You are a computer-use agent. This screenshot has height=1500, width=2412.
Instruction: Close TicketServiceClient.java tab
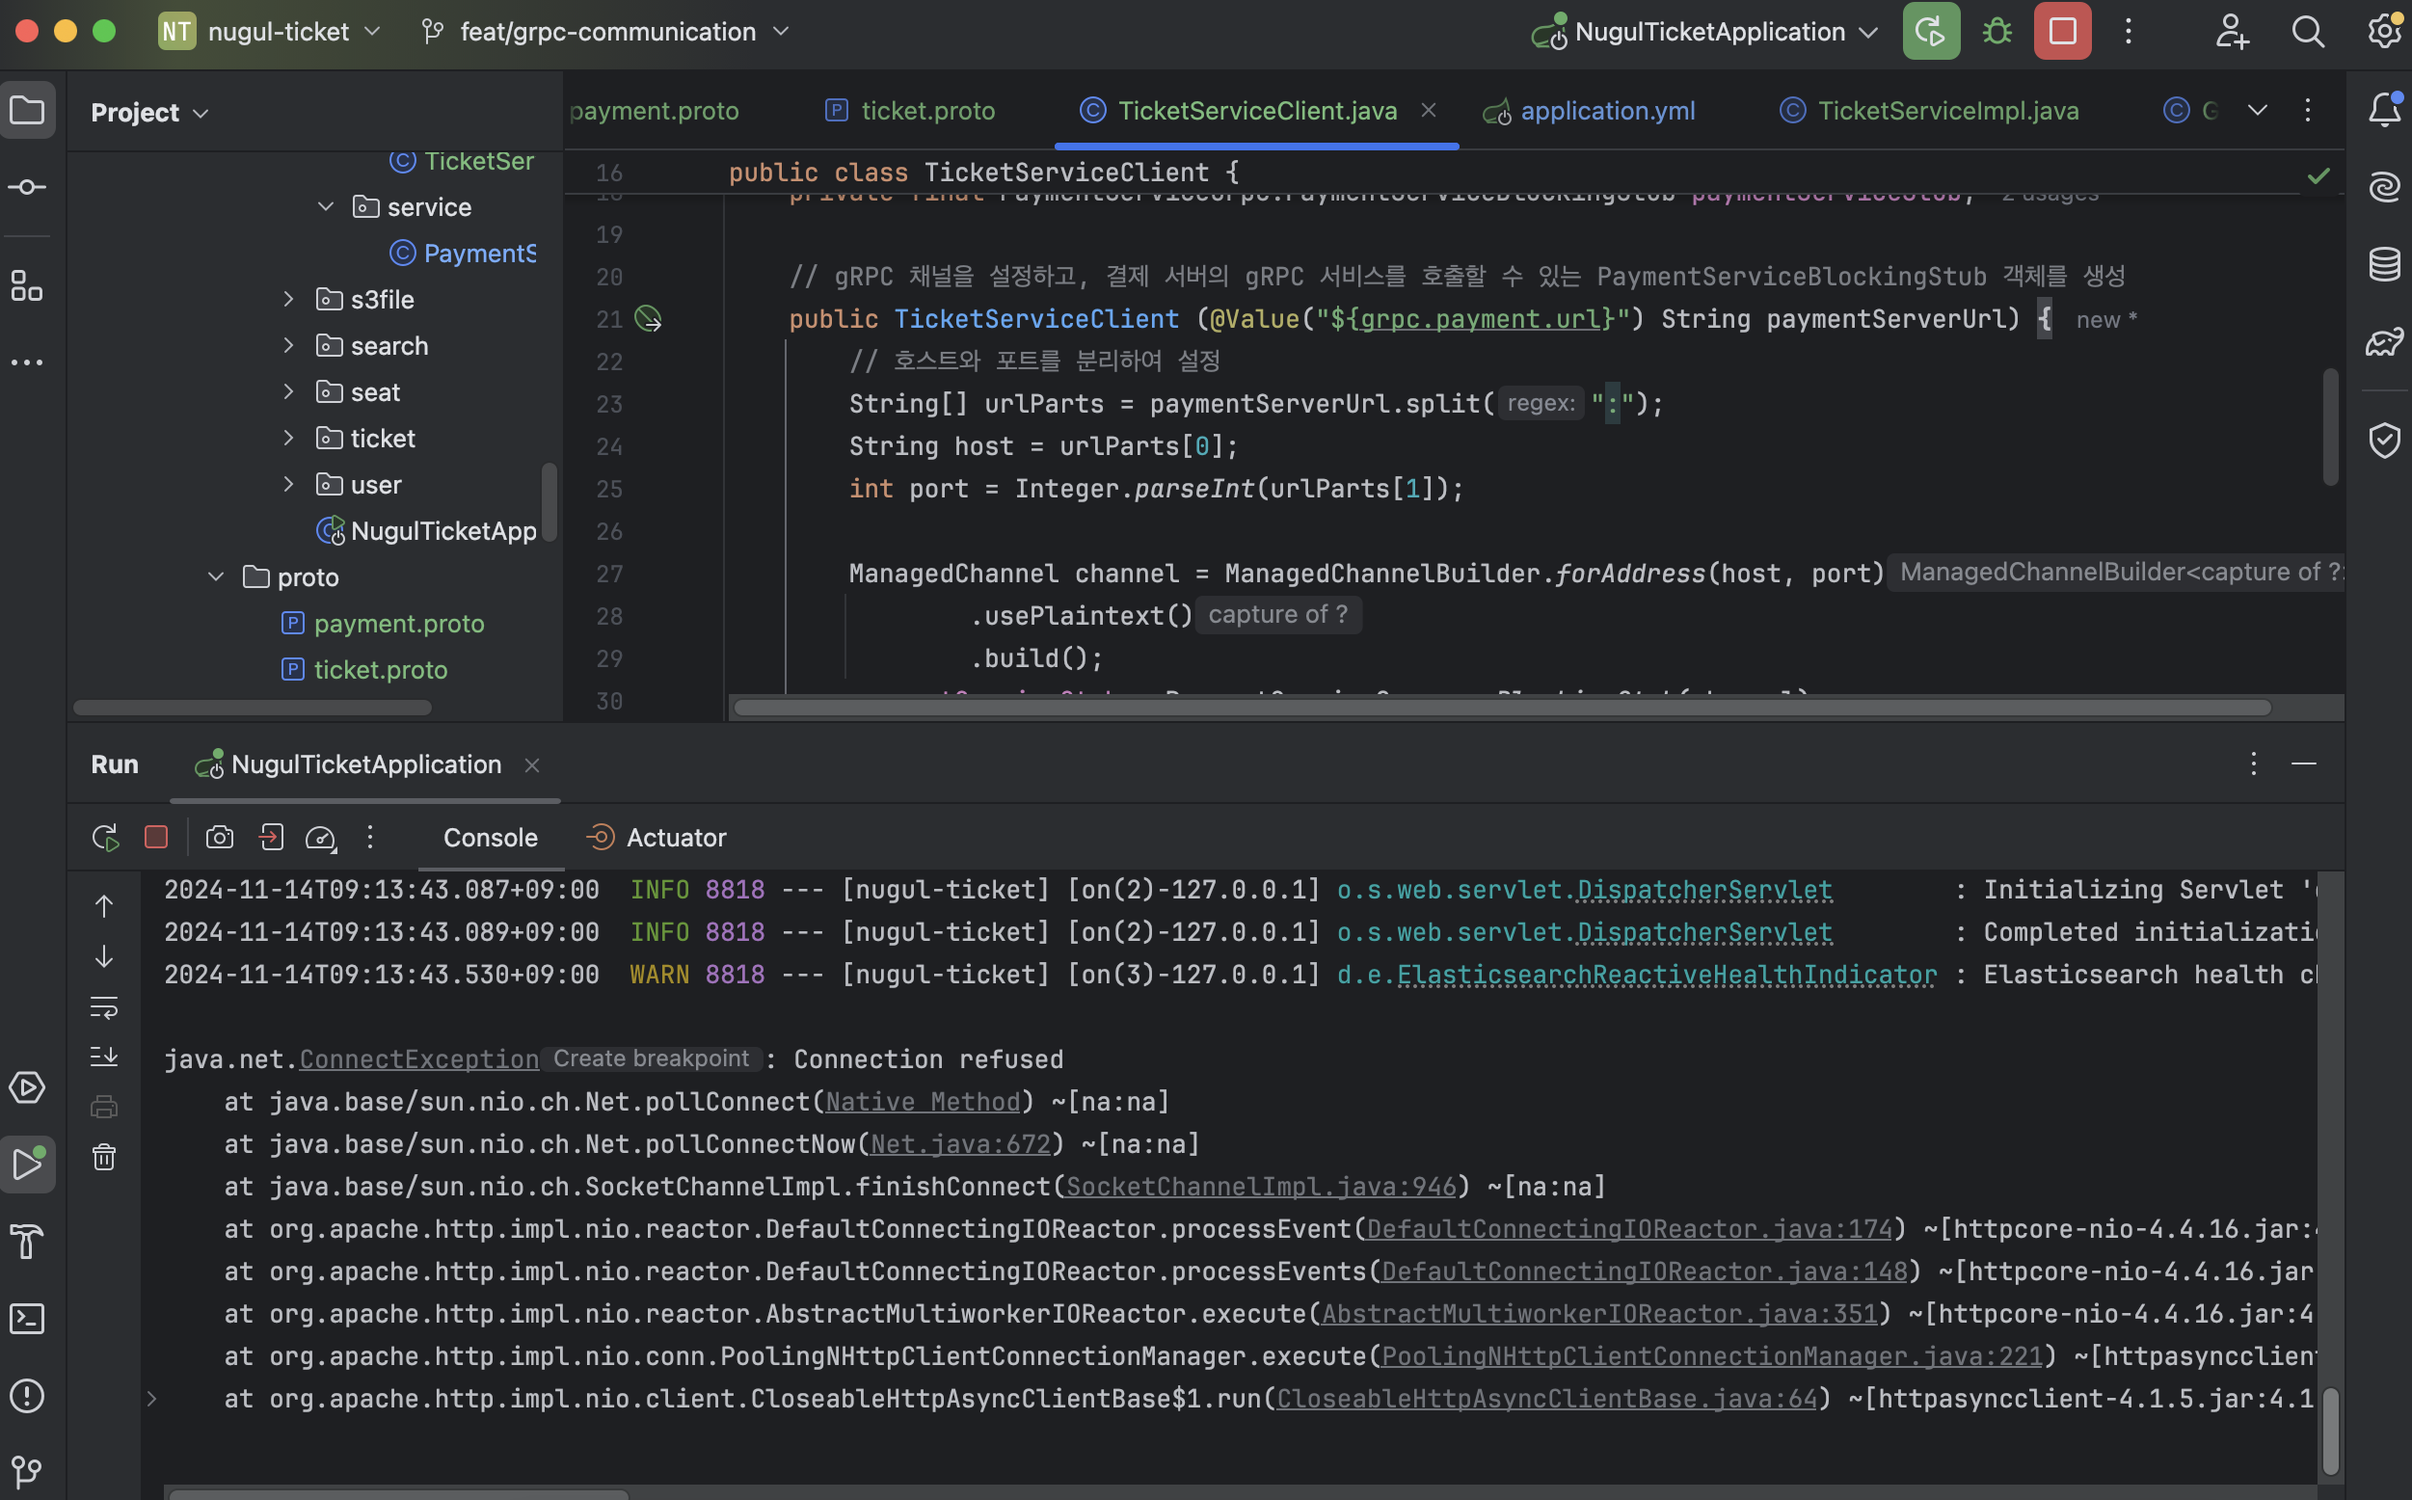(1428, 110)
